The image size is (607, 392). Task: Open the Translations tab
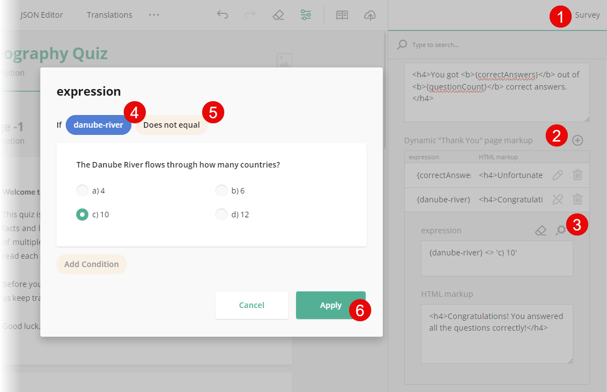point(109,15)
